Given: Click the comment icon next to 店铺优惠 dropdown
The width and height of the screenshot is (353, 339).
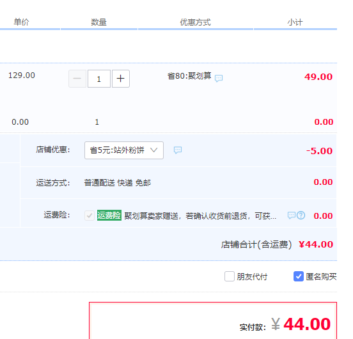Looking at the screenshot, I should (178, 150).
